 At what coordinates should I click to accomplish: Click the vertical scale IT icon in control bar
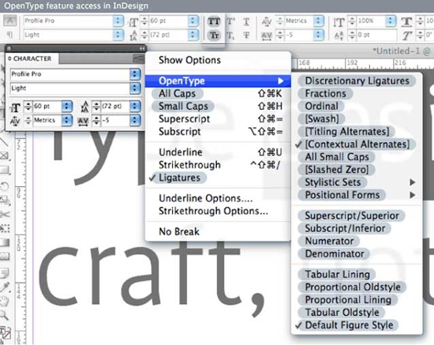[339, 21]
